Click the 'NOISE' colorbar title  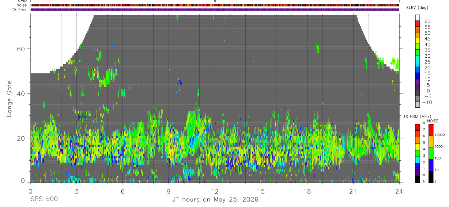point(433,121)
